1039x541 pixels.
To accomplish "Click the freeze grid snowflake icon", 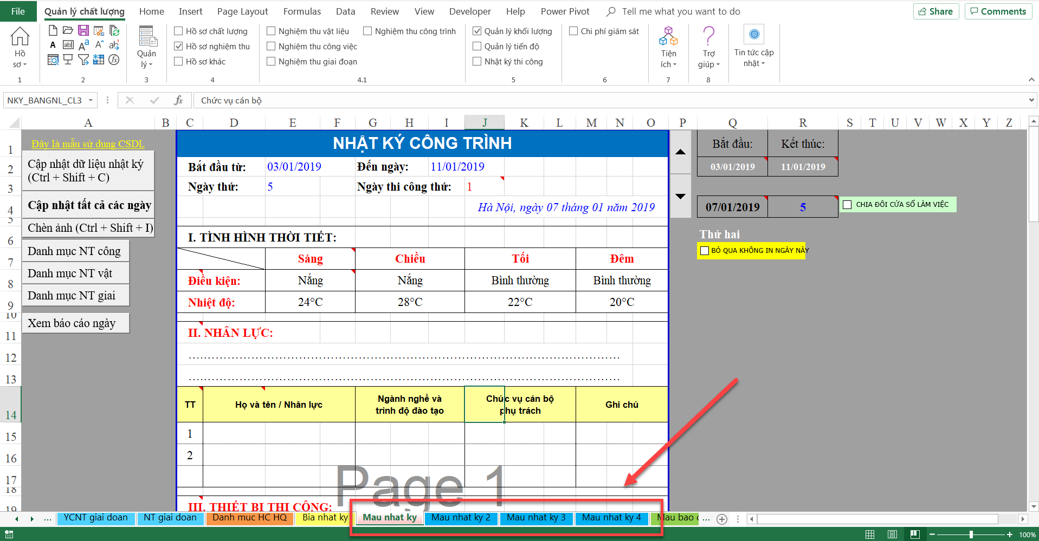I will click(x=99, y=60).
